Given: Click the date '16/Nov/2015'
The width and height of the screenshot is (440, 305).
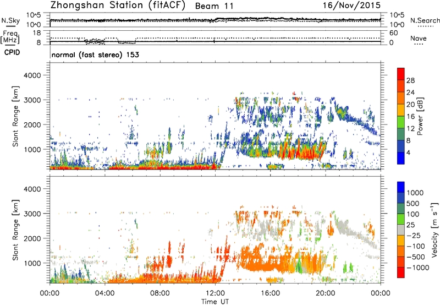Looking at the screenshot, I should [351, 5].
